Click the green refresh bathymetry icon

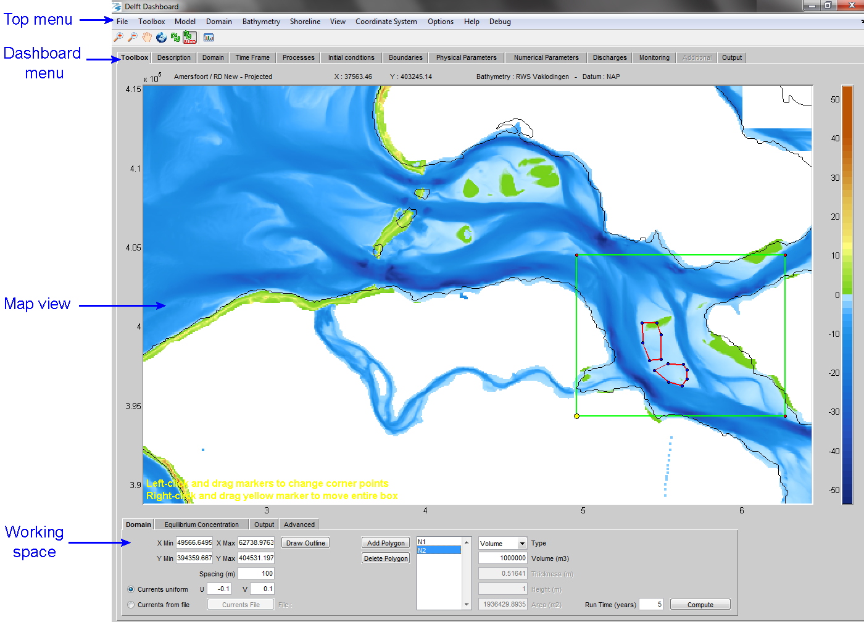(x=175, y=38)
